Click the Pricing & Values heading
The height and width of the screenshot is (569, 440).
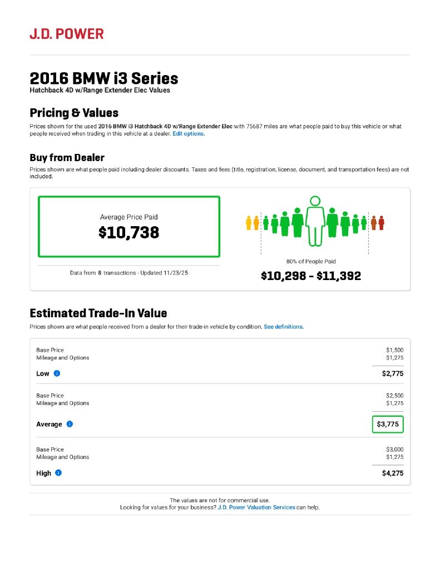(x=74, y=113)
